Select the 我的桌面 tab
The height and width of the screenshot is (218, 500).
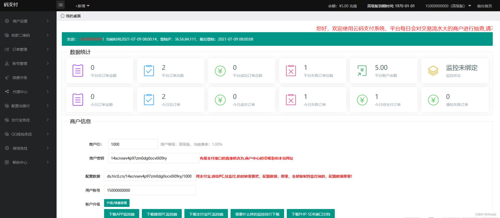[x=71, y=16]
